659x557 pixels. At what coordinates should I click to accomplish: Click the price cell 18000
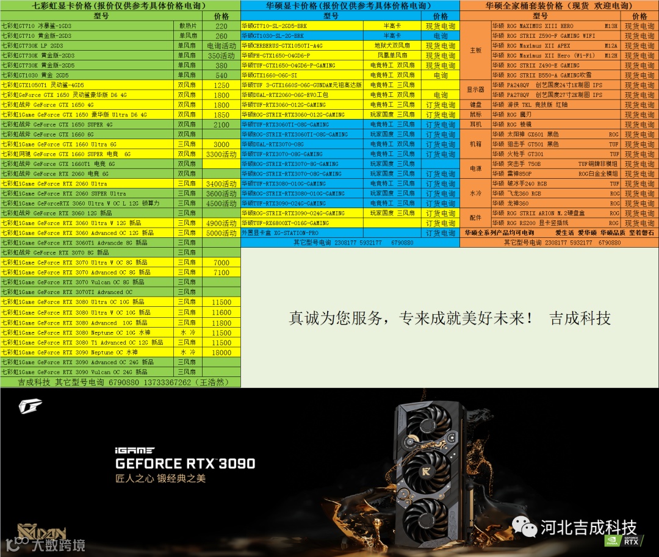point(221,353)
